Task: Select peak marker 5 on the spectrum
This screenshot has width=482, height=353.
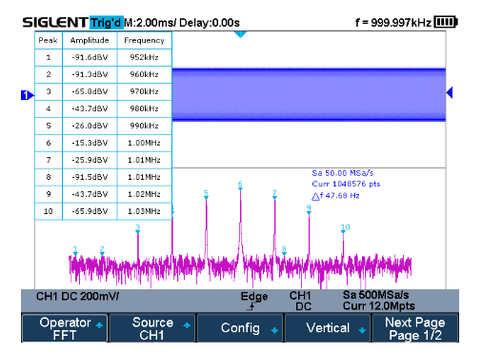Action: point(206,194)
